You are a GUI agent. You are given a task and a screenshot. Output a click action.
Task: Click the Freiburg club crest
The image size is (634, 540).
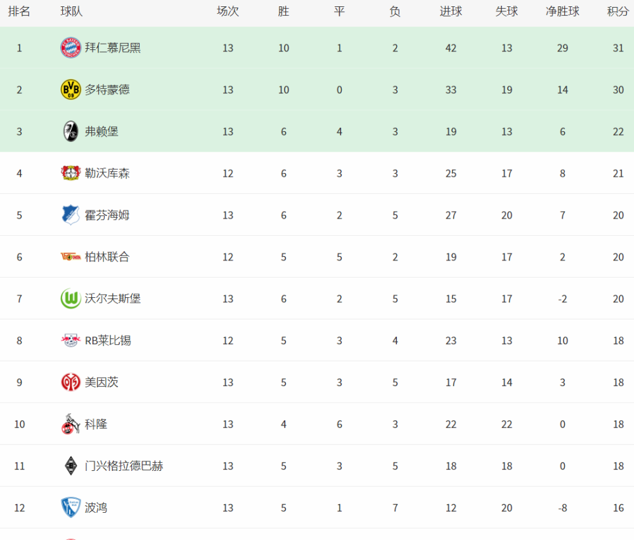coord(71,131)
